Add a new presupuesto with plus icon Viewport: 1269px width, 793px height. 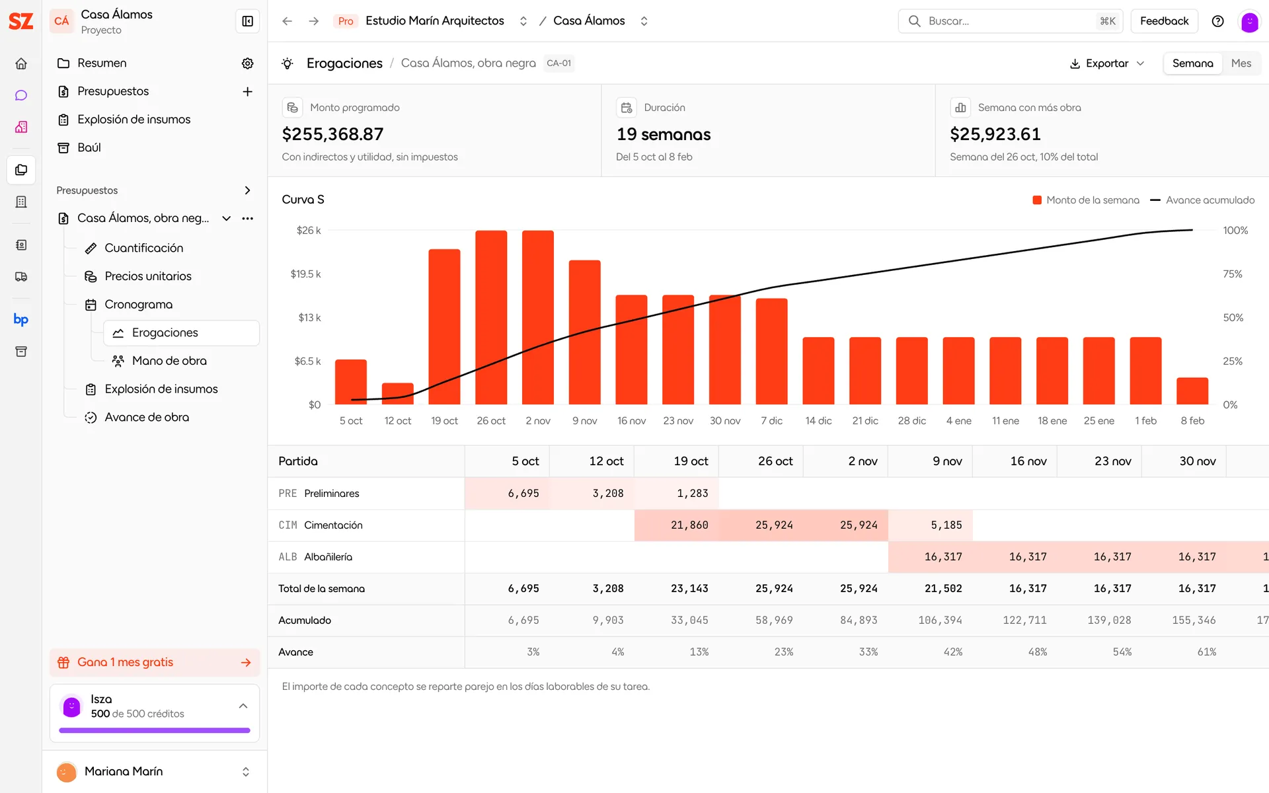pyautogui.click(x=248, y=92)
